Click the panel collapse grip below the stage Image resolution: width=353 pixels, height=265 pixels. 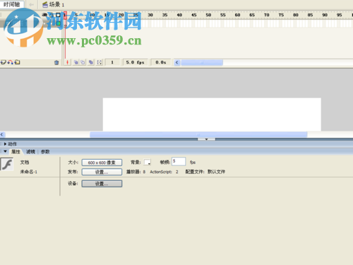(x=206, y=139)
